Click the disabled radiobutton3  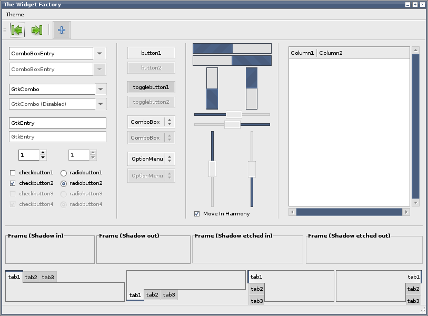[x=64, y=194]
